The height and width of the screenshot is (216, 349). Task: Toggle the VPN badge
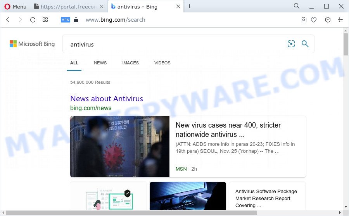coord(66,20)
